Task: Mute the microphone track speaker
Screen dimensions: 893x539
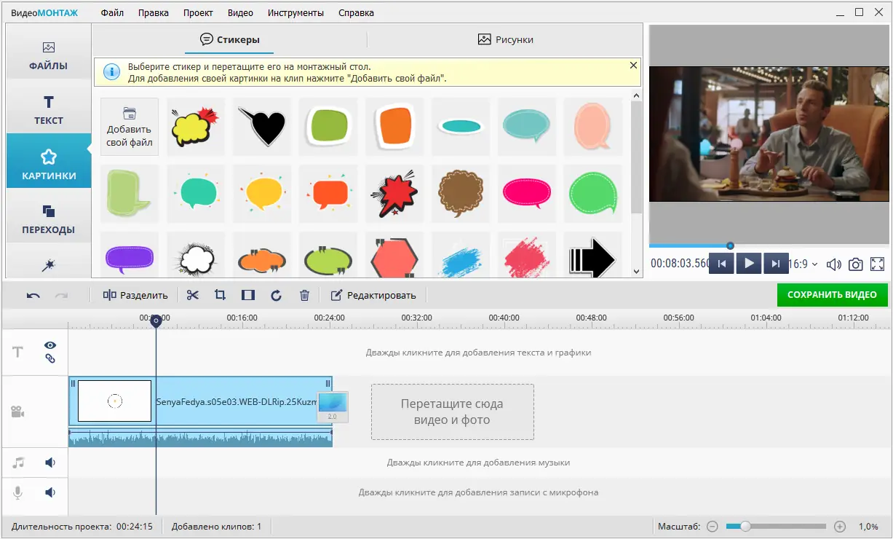Action: pos(50,492)
